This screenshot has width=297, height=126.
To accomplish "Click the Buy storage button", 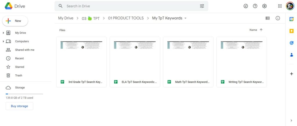I will click(19, 106).
